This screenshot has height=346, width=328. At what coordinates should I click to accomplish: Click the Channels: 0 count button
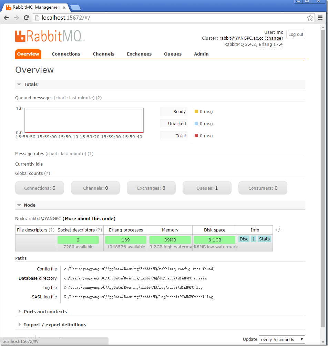coord(95,188)
